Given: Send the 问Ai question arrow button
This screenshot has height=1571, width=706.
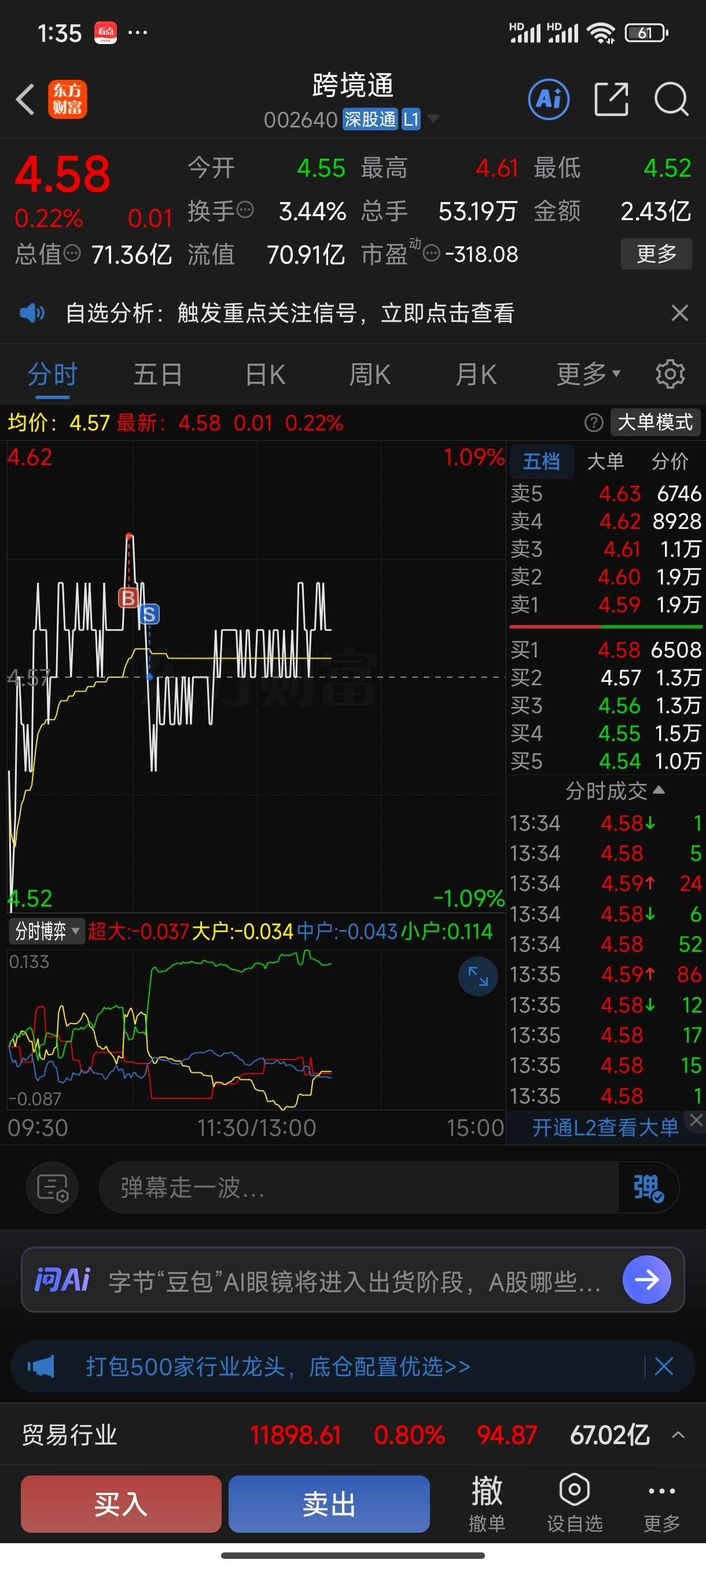Looking at the screenshot, I should [x=646, y=1280].
